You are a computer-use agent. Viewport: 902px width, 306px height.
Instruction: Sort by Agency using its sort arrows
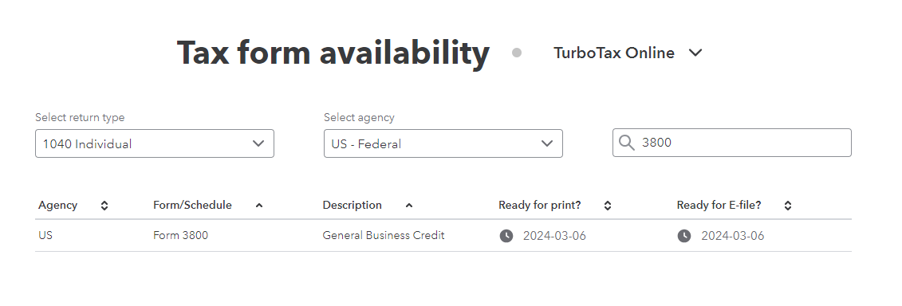pyautogui.click(x=104, y=206)
